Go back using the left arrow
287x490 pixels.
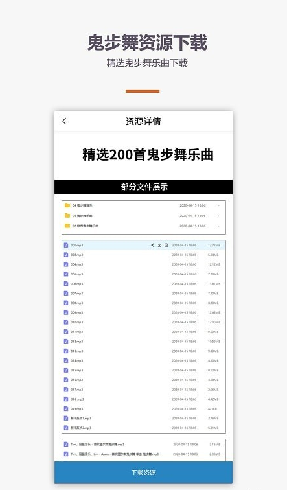tap(64, 121)
